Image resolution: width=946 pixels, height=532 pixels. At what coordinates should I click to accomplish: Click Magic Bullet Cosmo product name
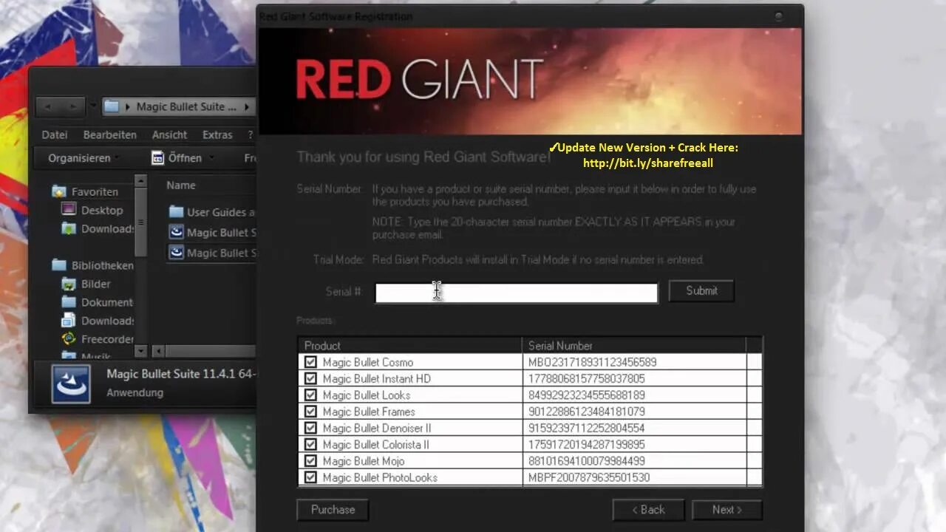click(x=367, y=362)
